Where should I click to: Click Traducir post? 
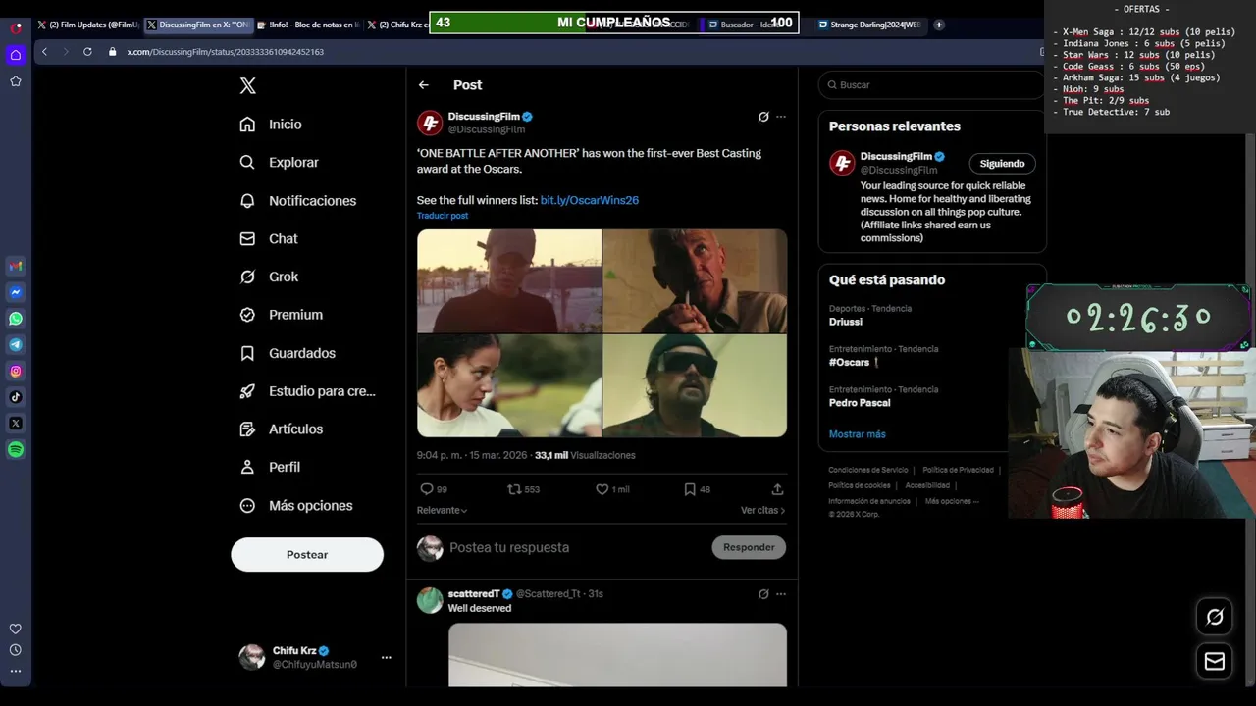(443, 216)
